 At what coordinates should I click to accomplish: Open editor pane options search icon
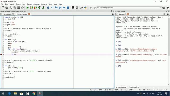113,14
